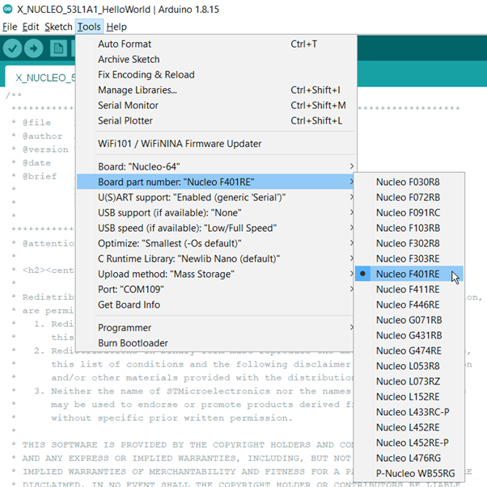487x487 pixels.
Task: Select Nucleo F302R8 board part
Action: click(409, 243)
